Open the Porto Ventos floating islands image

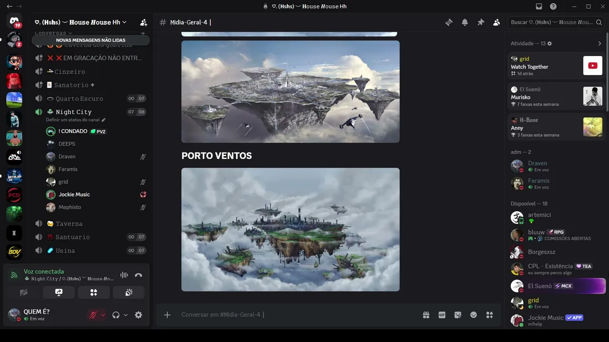click(290, 229)
